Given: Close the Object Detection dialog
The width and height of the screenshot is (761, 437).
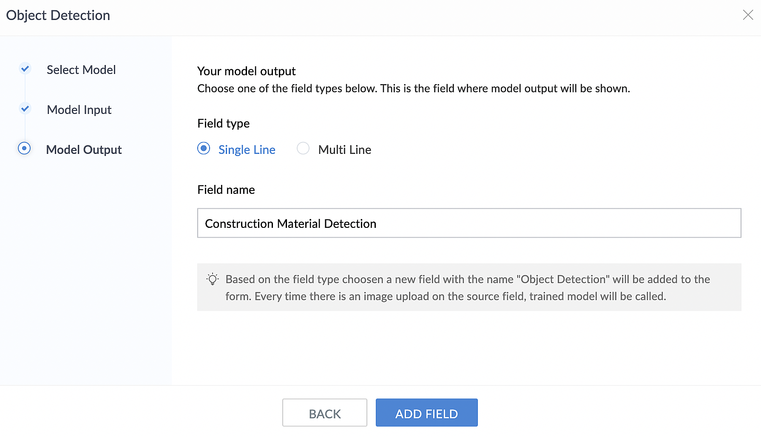Looking at the screenshot, I should (748, 15).
